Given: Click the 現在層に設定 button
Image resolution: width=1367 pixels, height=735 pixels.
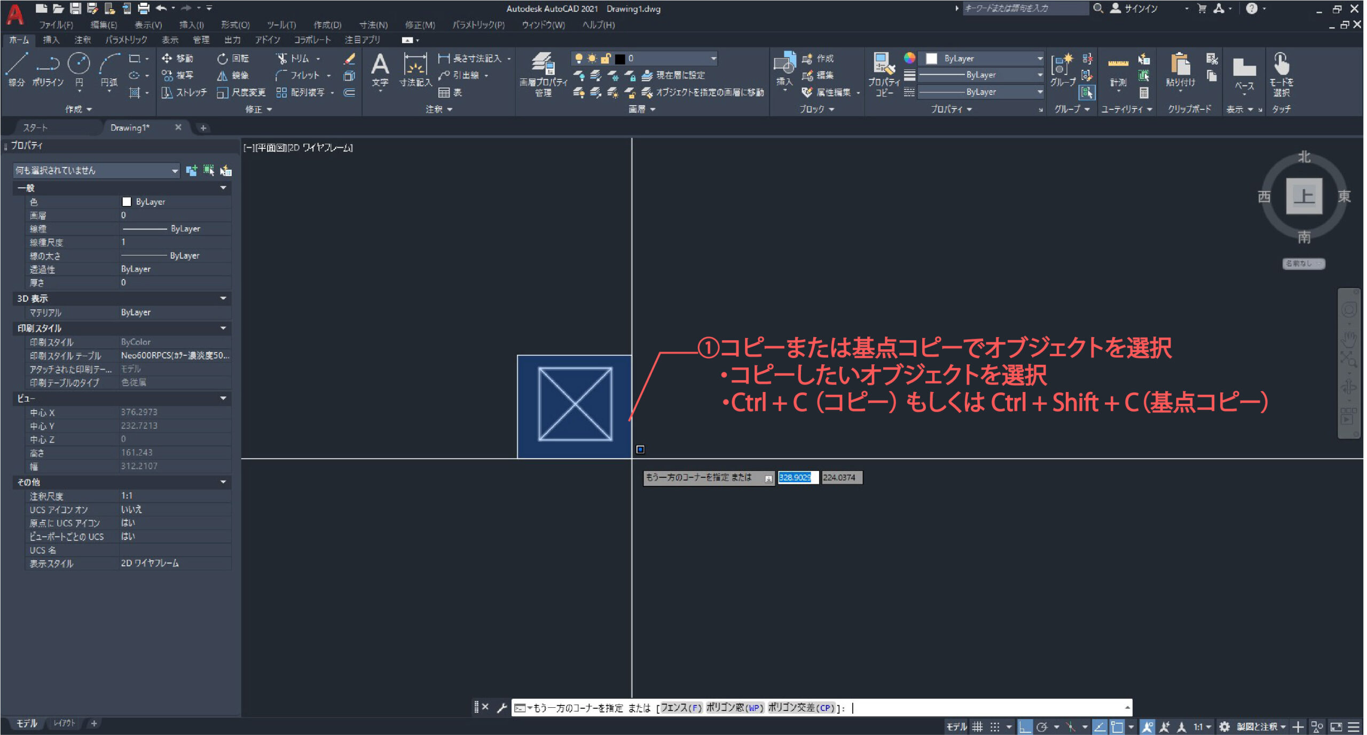Looking at the screenshot, I should click(674, 75).
